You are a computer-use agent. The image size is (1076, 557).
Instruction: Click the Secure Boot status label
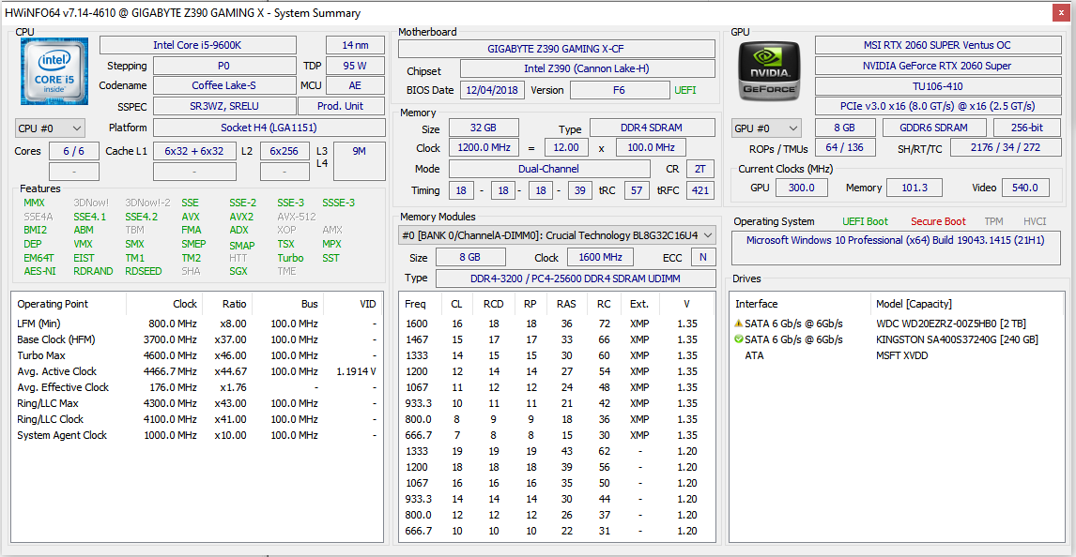(937, 221)
